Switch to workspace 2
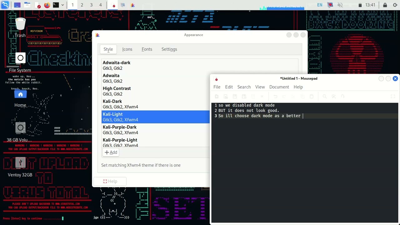The image size is (400, 225). tap(82, 5)
